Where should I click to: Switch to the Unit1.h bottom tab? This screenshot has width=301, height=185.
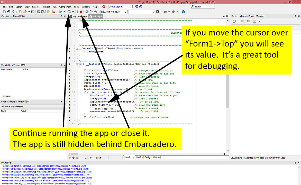(139, 158)
